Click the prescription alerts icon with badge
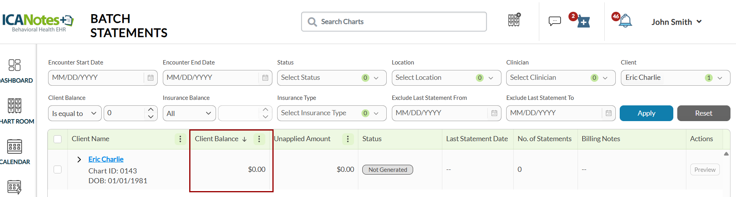 (583, 22)
